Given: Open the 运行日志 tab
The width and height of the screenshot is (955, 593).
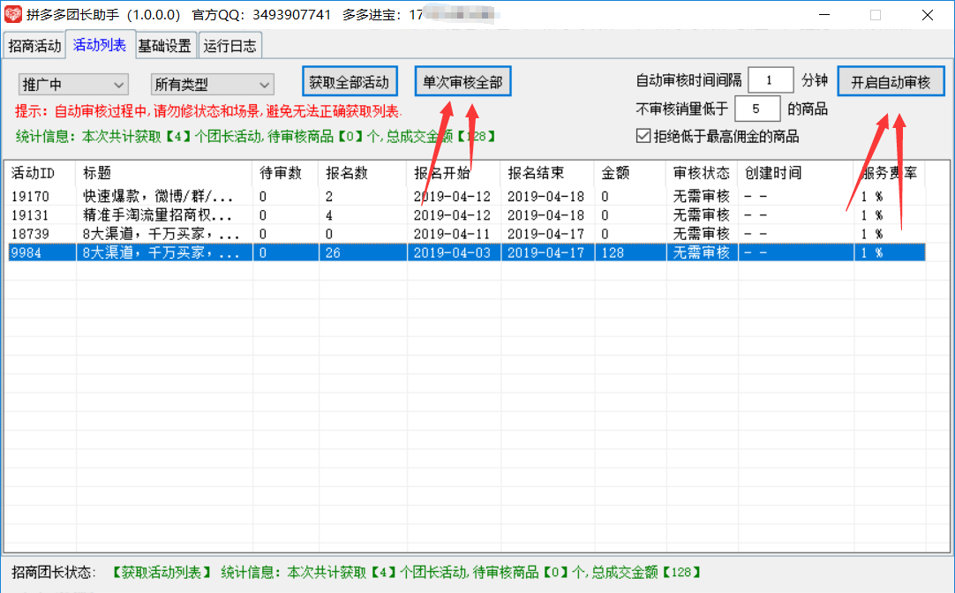Looking at the screenshot, I should point(229,46).
